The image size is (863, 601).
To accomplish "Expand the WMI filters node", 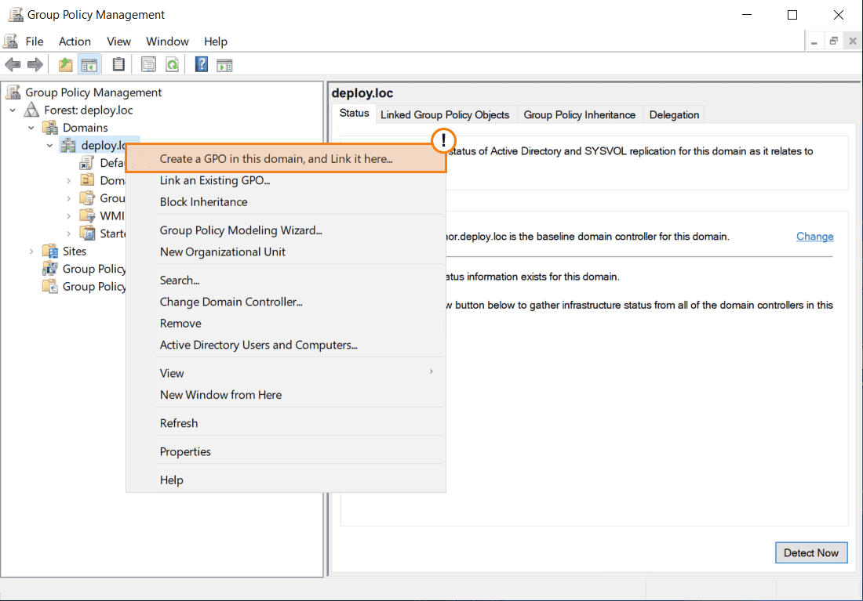I will click(69, 216).
